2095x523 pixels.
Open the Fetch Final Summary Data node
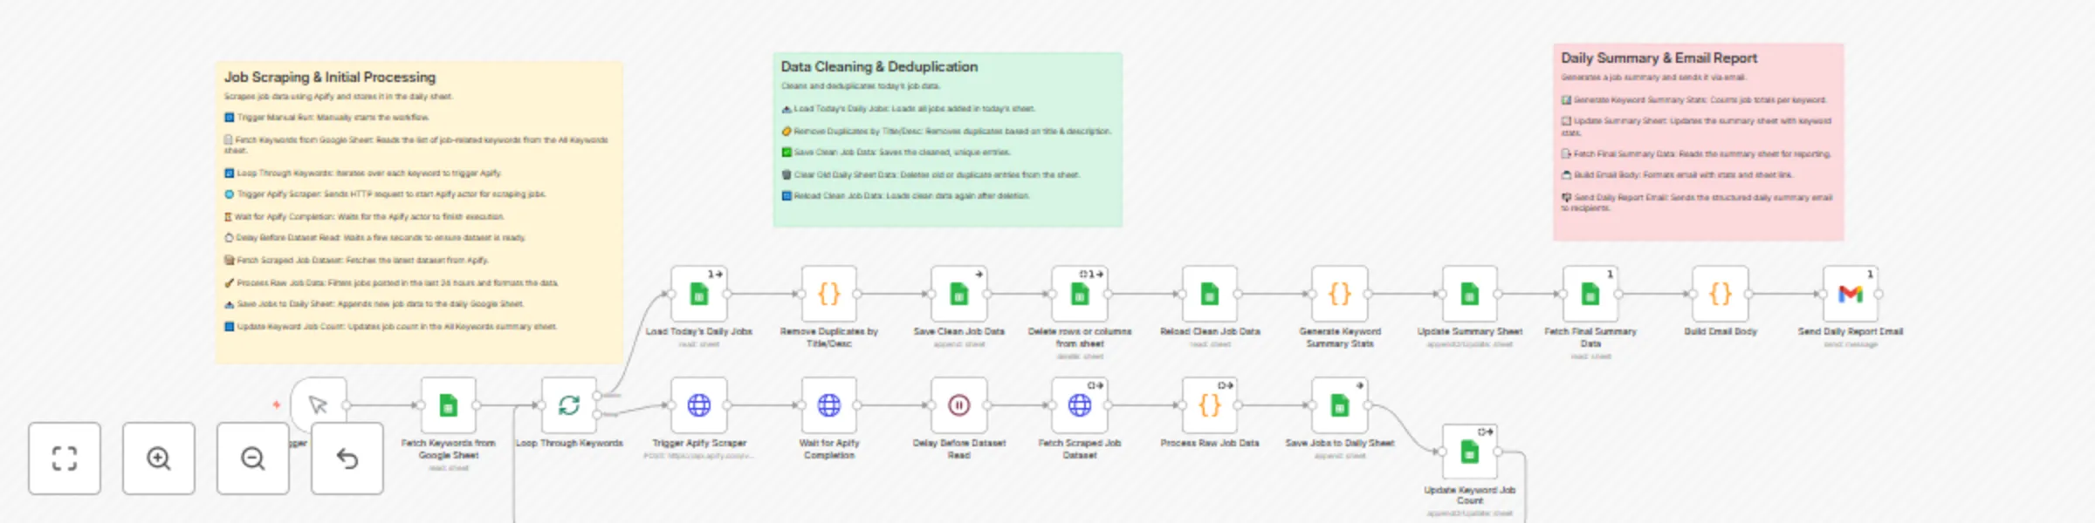coord(1590,295)
